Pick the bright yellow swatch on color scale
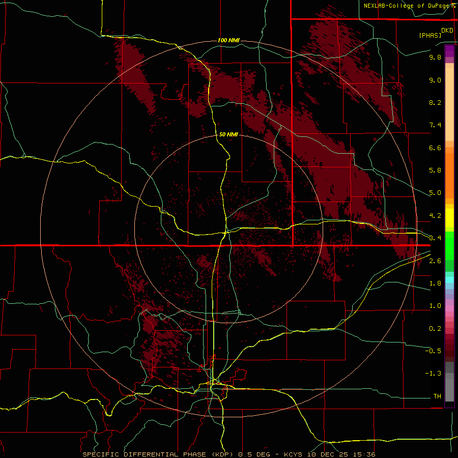 [x=449, y=218]
